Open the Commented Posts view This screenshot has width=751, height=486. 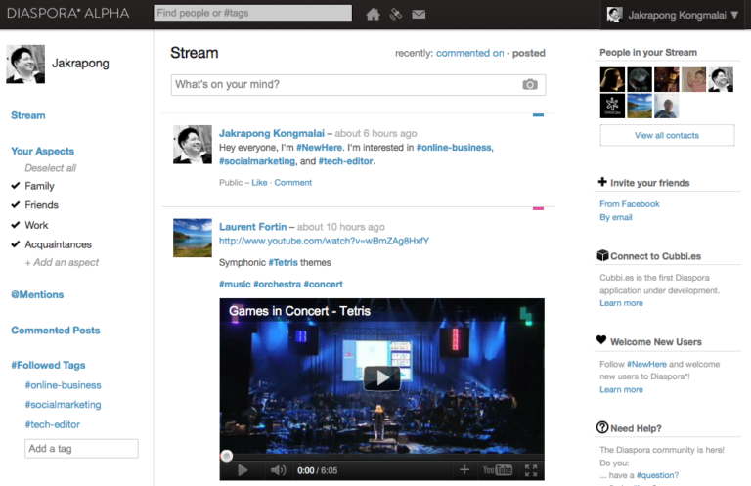click(x=55, y=331)
